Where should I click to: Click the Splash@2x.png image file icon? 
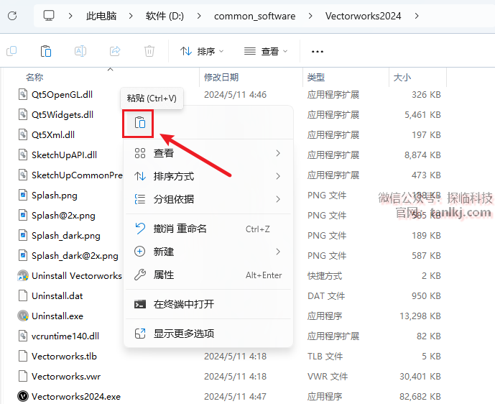[23, 215]
